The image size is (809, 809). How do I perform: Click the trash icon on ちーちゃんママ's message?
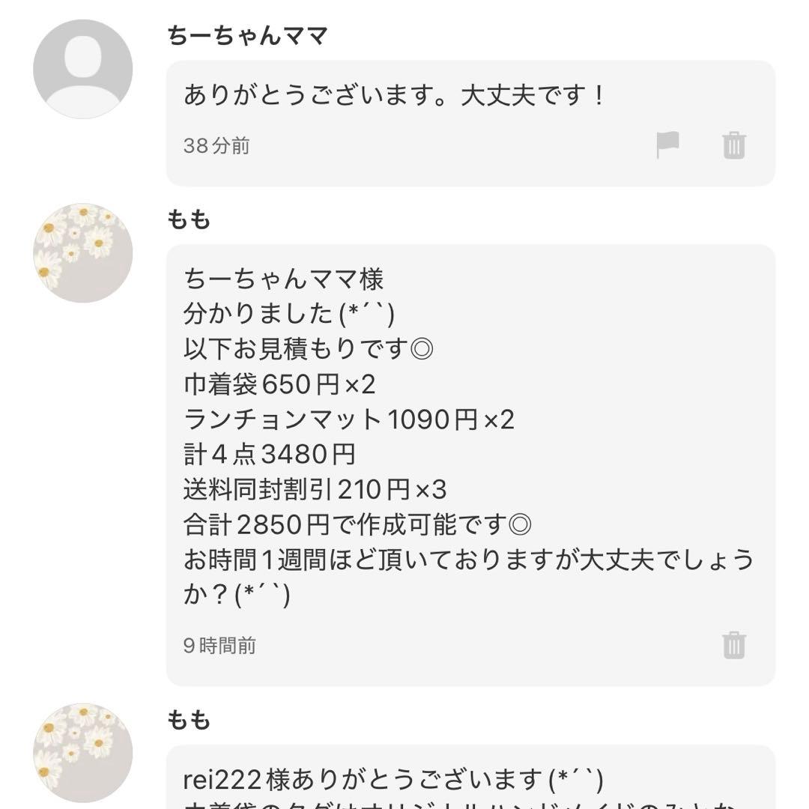coord(734,147)
